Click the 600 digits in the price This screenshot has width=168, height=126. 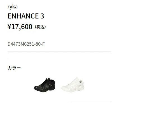(27, 27)
